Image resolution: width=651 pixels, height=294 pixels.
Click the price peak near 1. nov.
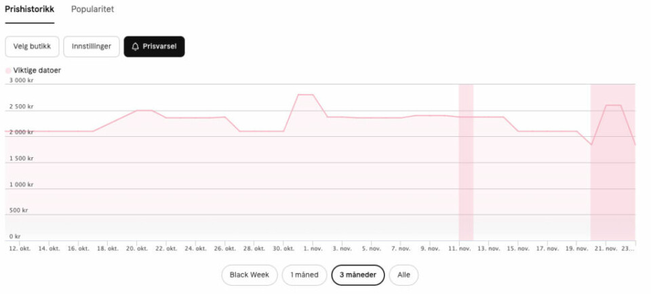(x=306, y=95)
